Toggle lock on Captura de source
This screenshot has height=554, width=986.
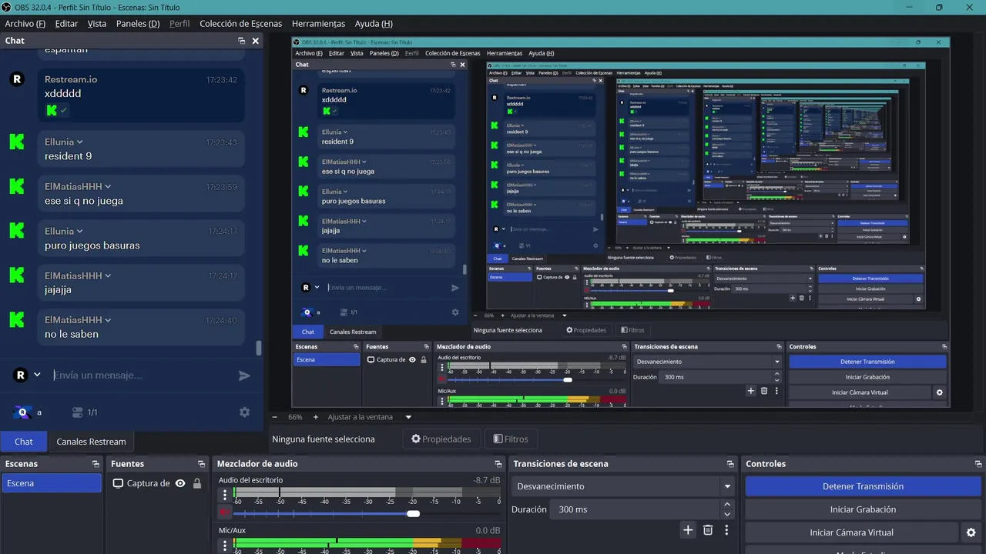(x=197, y=483)
